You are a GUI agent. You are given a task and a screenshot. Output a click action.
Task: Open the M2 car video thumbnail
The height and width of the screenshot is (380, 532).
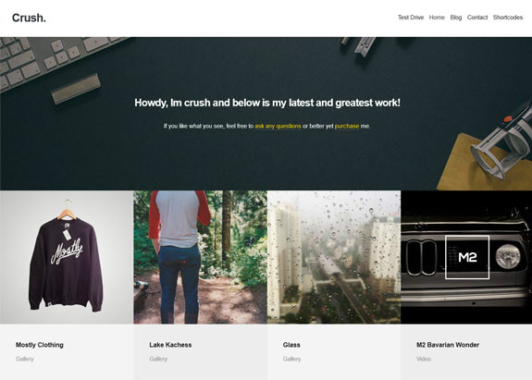pos(466,257)
